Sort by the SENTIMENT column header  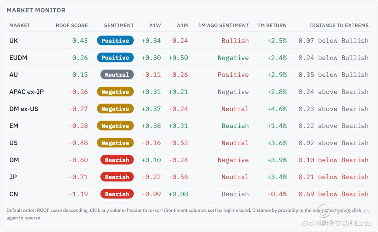pyautogui.click(x=119, y=26)
